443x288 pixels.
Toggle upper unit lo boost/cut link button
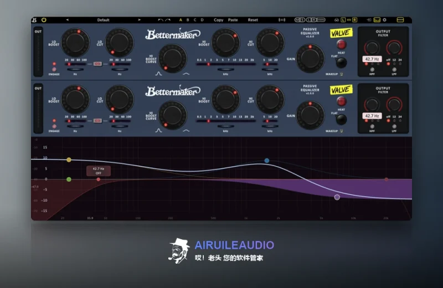click(x=97, y=64)
